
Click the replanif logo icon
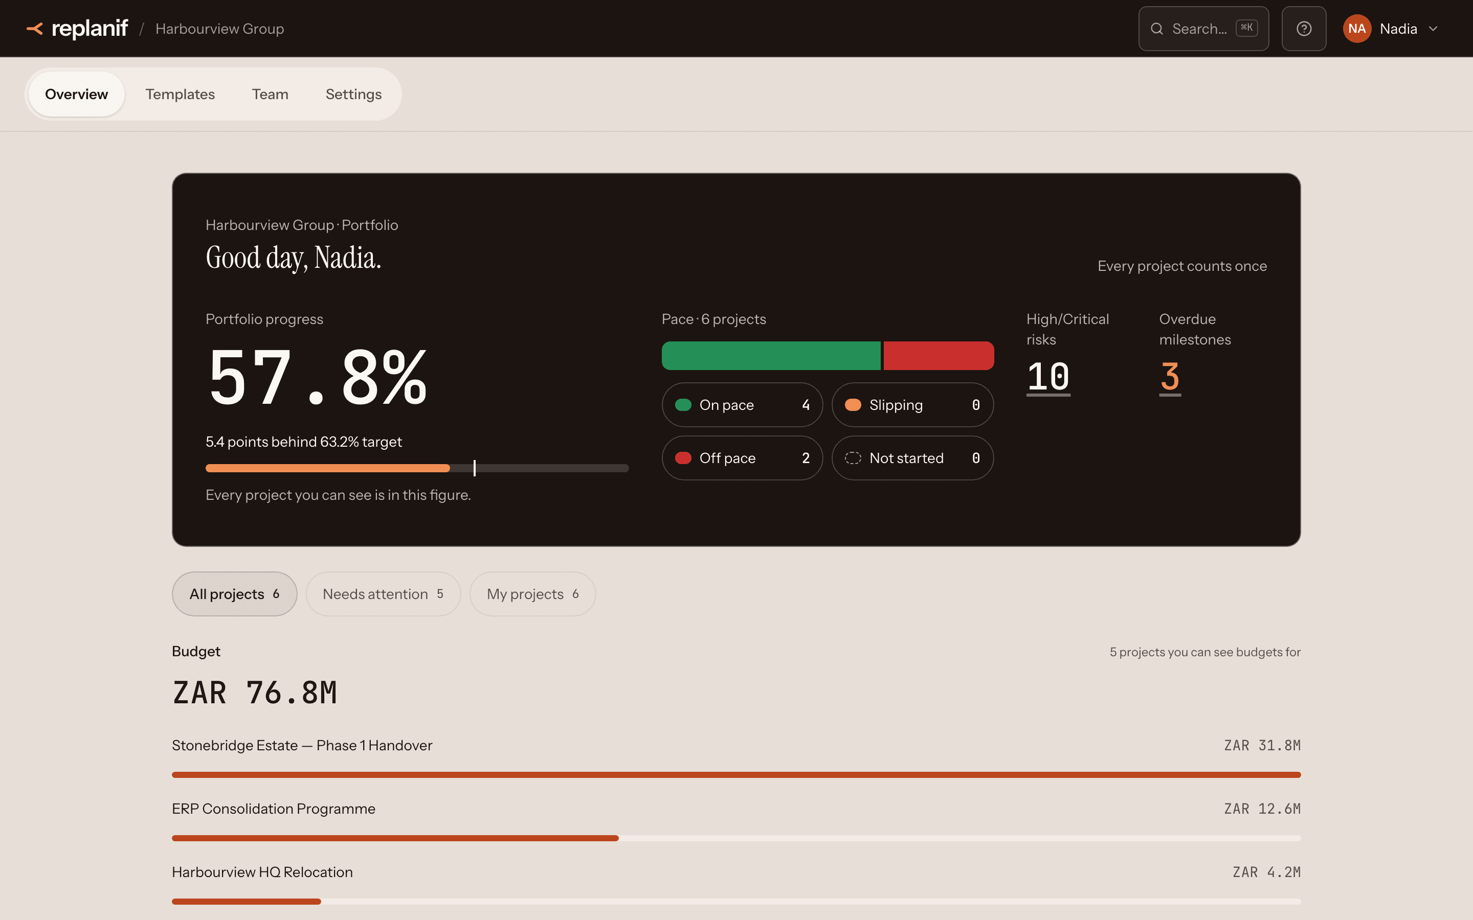35,29
